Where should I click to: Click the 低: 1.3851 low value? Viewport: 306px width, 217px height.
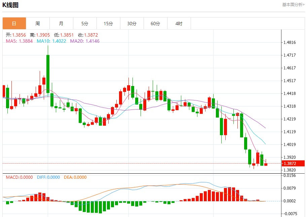click(64, 35)
